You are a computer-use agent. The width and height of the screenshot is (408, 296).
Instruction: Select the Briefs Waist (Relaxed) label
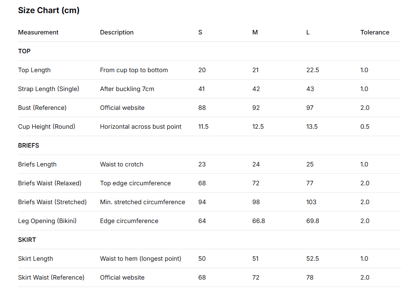(x=50, y=183)
